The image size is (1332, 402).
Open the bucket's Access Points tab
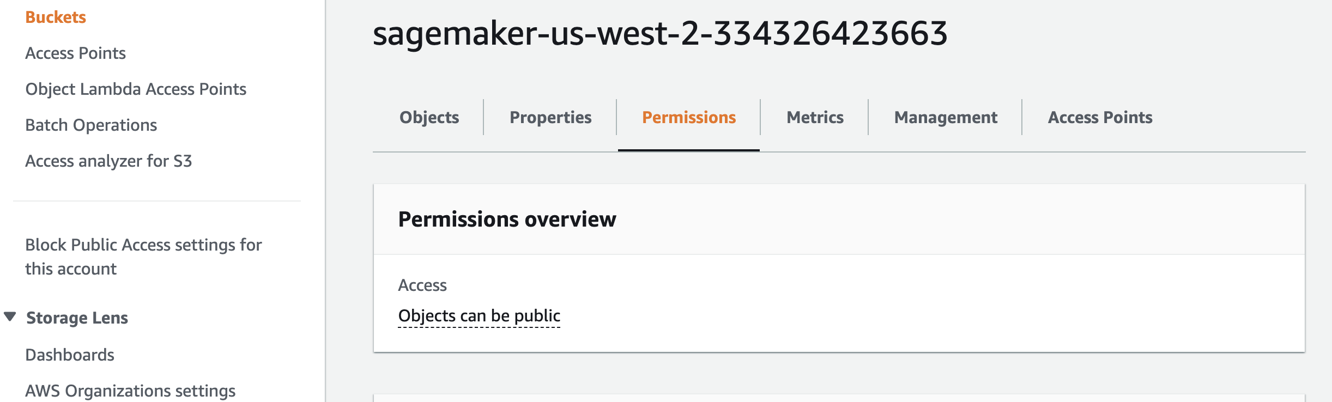(x=1100, y=117)
